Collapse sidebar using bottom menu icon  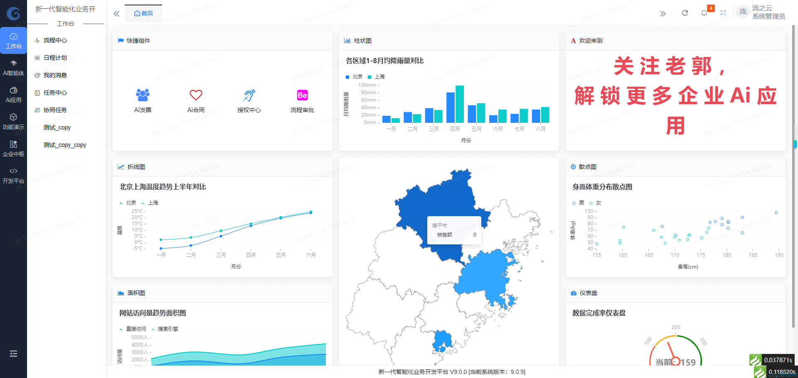pos(13,354)
